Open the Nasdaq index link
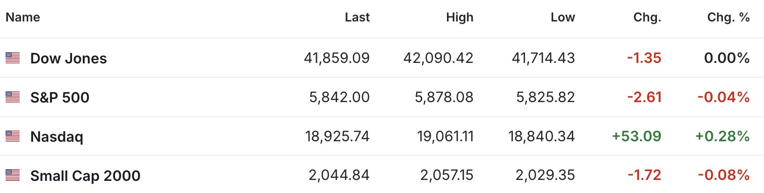Screen dimensions: 764x193 click(57, 137)
